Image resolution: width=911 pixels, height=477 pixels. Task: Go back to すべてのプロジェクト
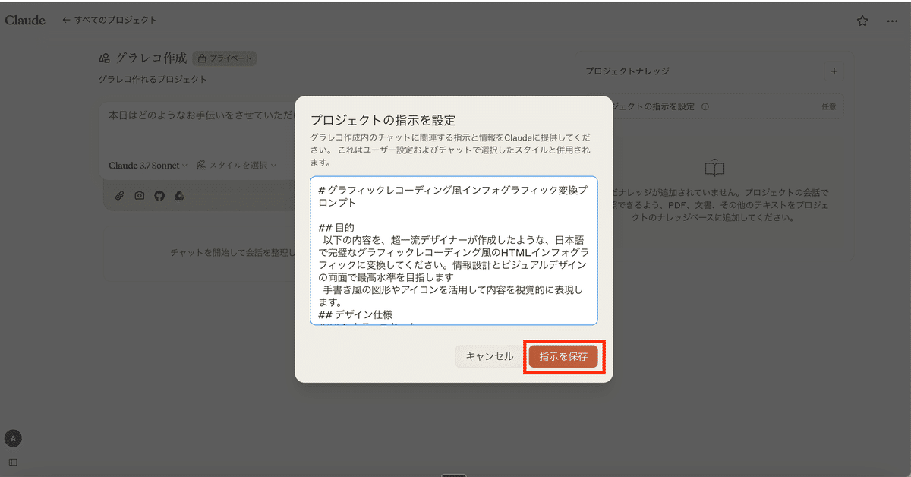[x=109, y=20]
